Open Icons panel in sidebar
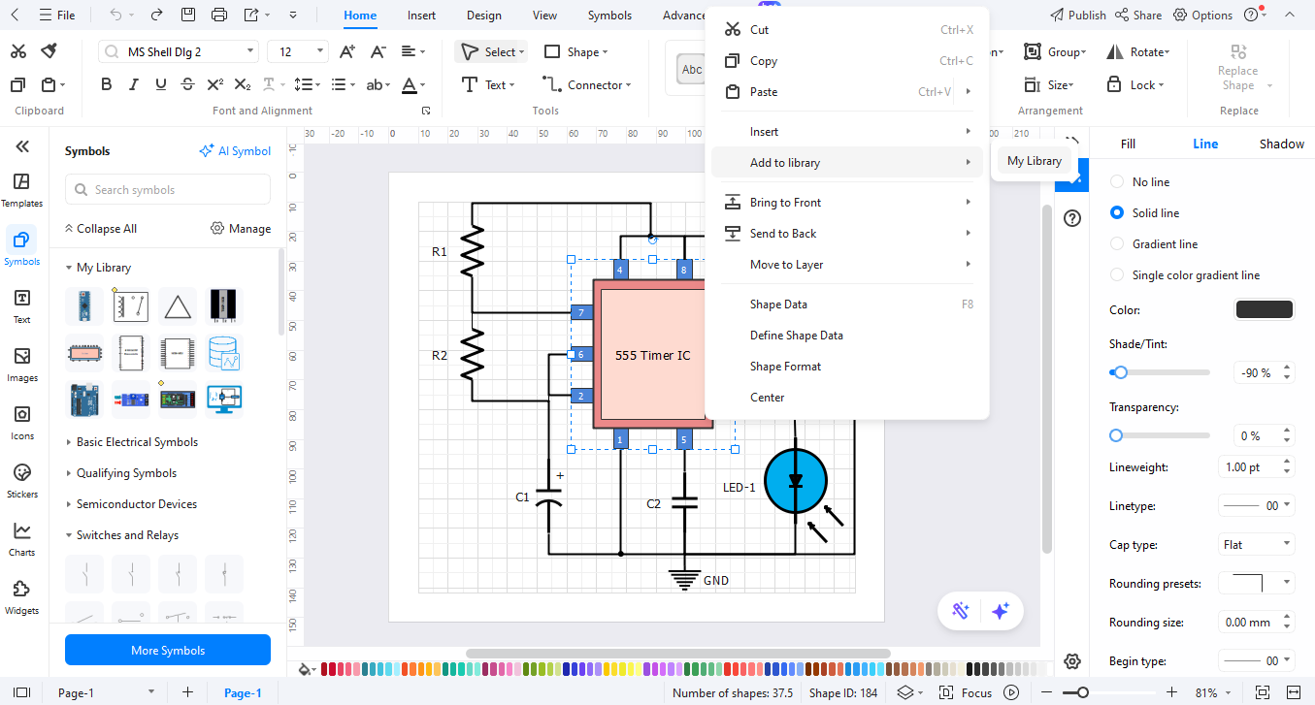 [21, 422]
